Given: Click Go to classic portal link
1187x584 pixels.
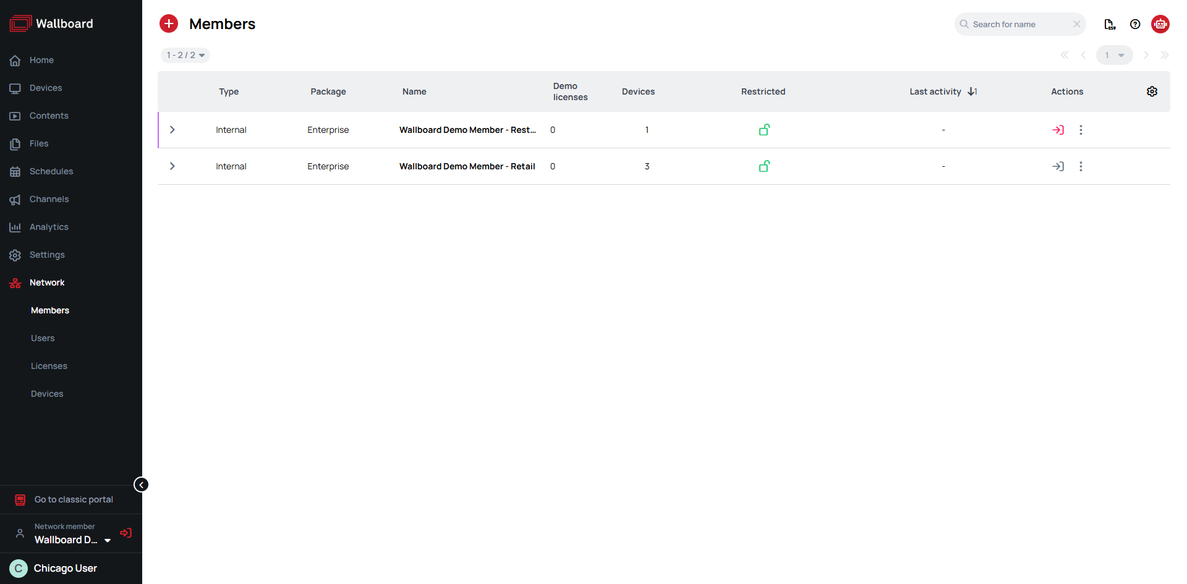Looking at the screenshot, I should pos(73,499).
